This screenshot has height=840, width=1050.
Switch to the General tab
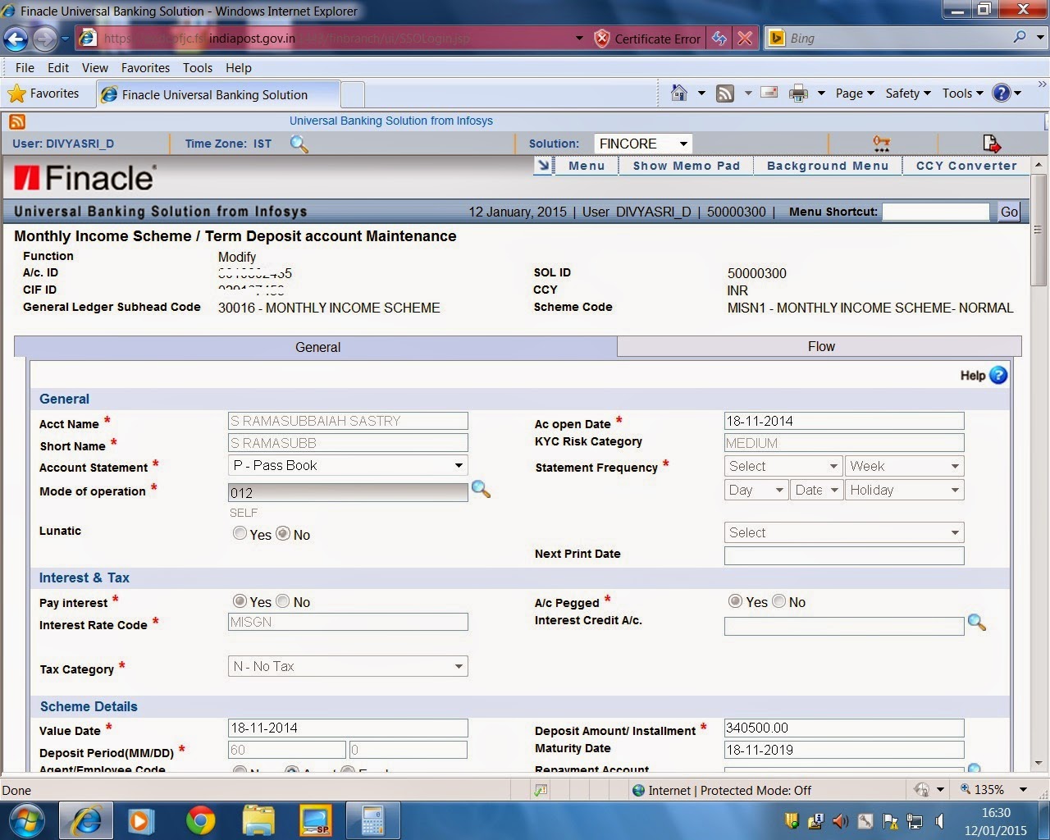tap(316, 347)
